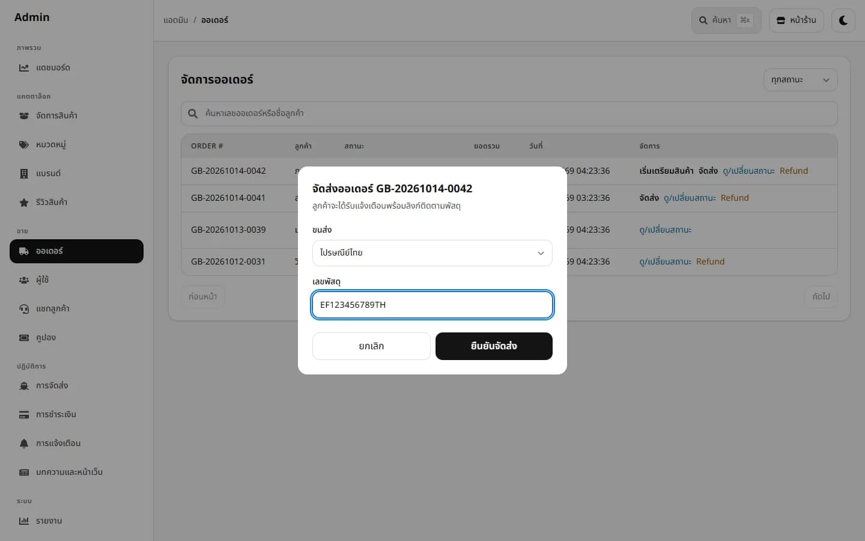Open the ทุกสถานะ status filter dropdown
This screenshot has width=865, height=541.
[x=800, y=80]
